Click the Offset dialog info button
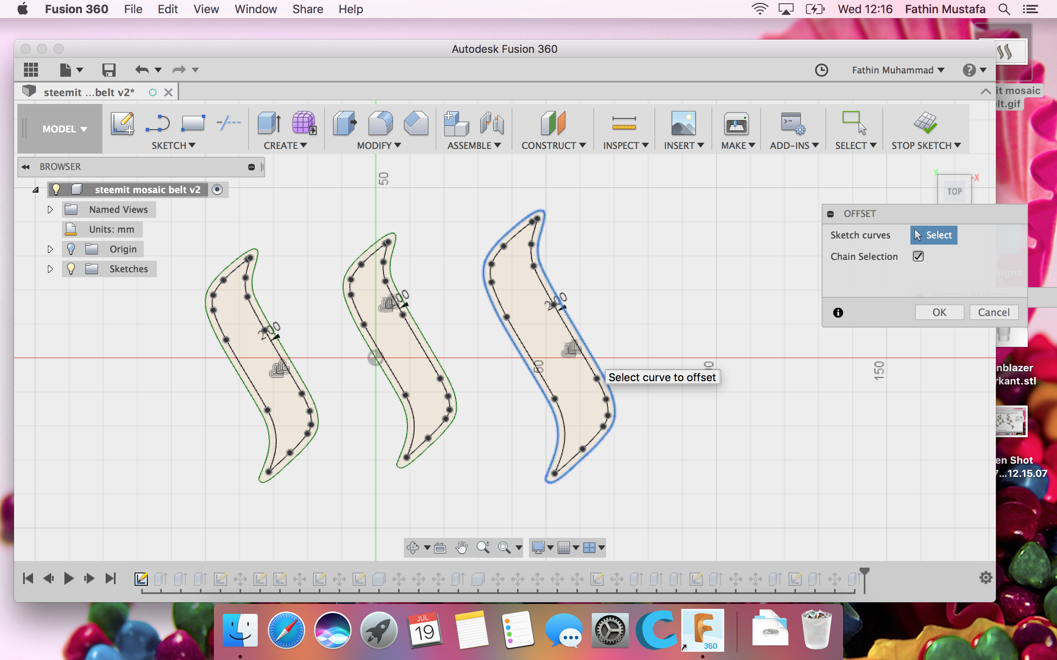 pos(838,313)
